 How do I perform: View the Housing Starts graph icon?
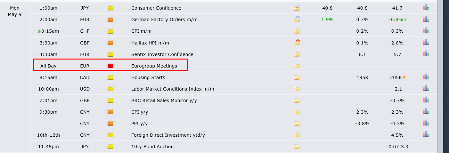(x=426, y=77)
